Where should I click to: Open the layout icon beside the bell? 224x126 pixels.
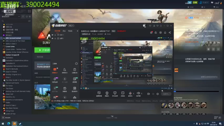160,32
